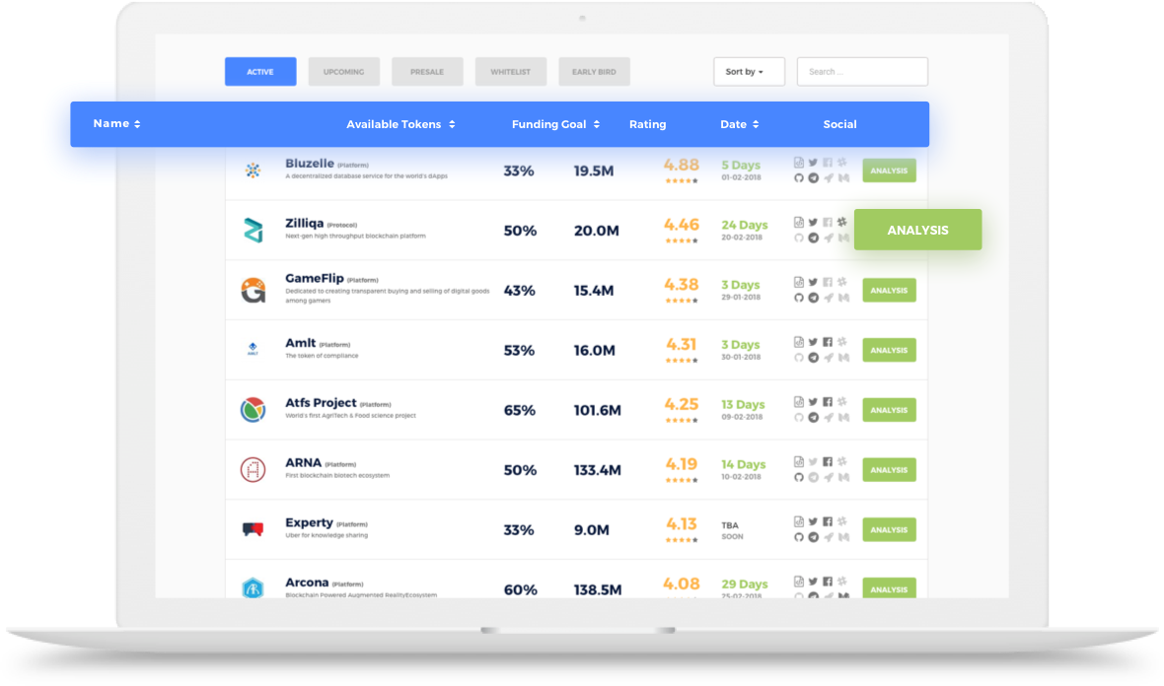Switch to the Upcoming tab
The width and height of the screenshot is (1164, 686).
343,72
